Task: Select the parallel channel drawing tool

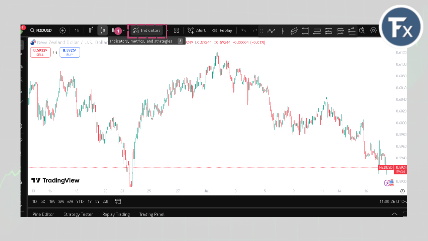Action: (294, 31)
